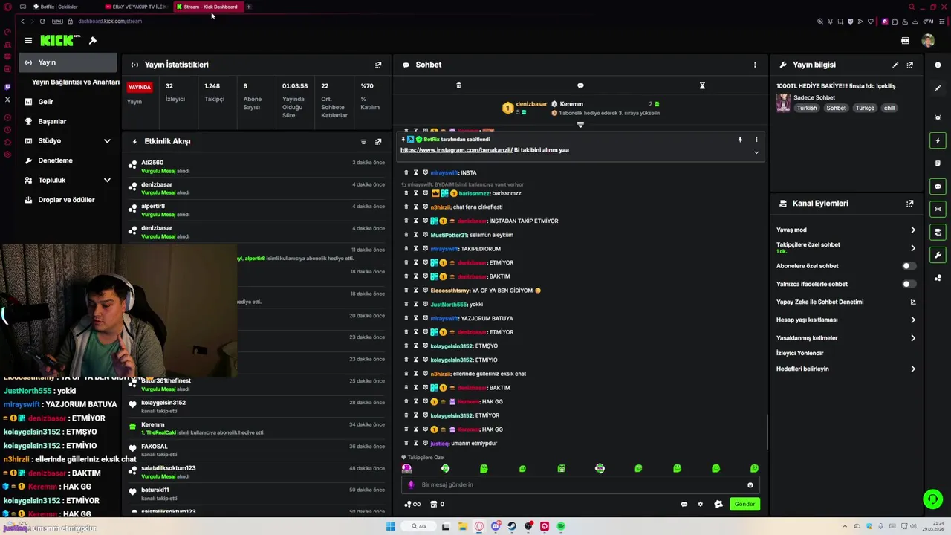Click the Windows Start button

390,526
